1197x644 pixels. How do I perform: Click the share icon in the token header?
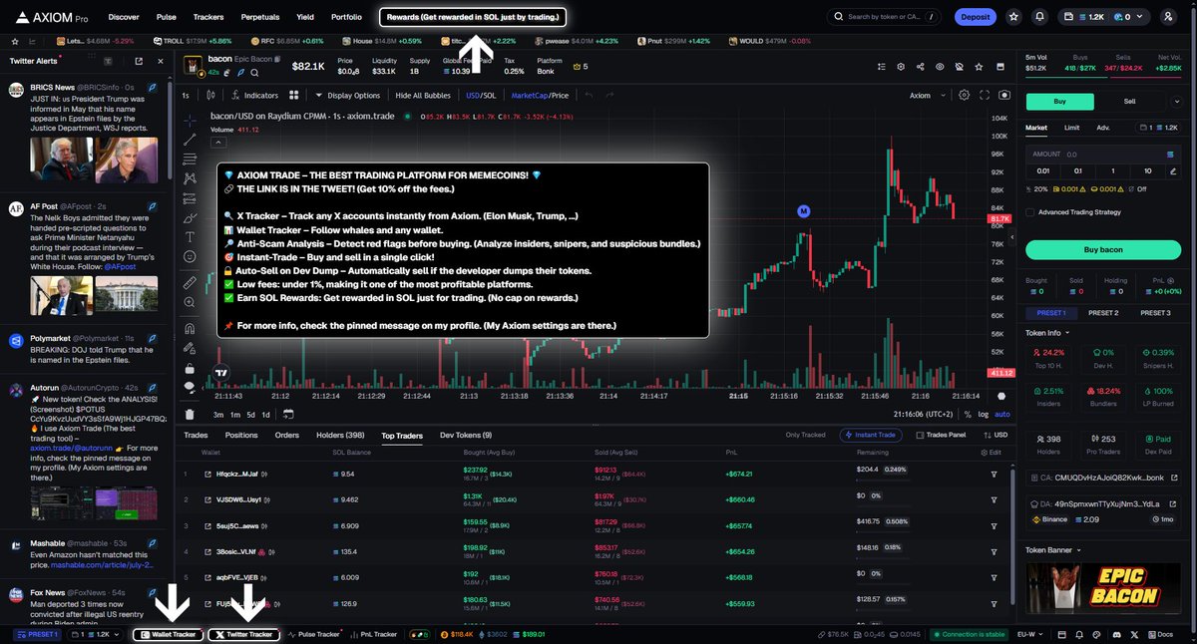tap(919, 67)
